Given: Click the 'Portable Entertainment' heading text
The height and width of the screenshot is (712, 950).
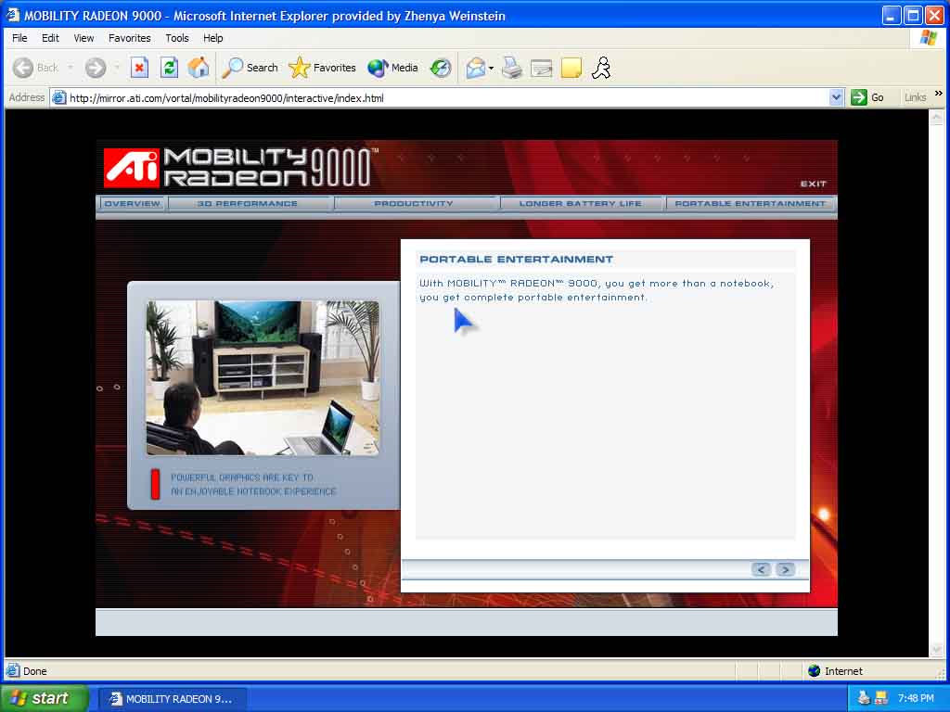Looking at the screenshot, I should click(x=516, y=260).
